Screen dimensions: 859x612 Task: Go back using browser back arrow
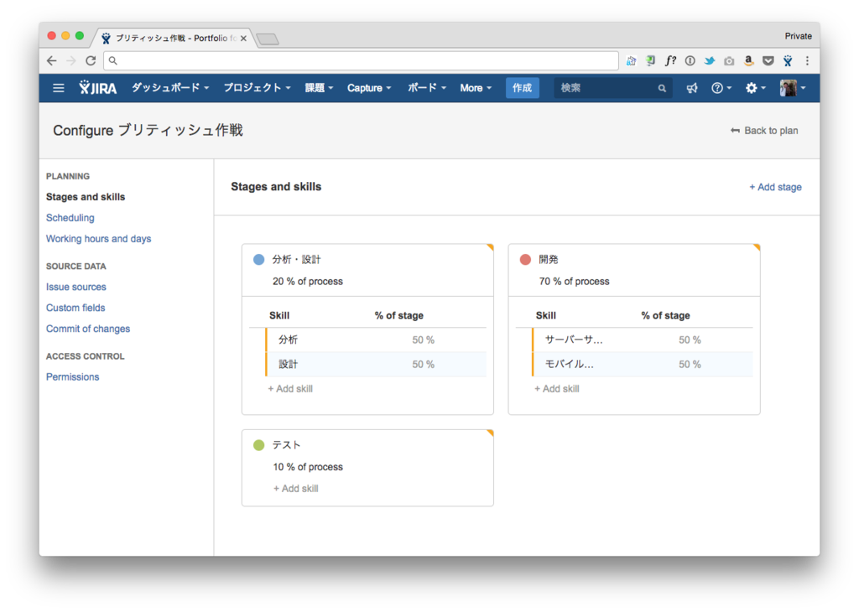[x=51, y=60]
